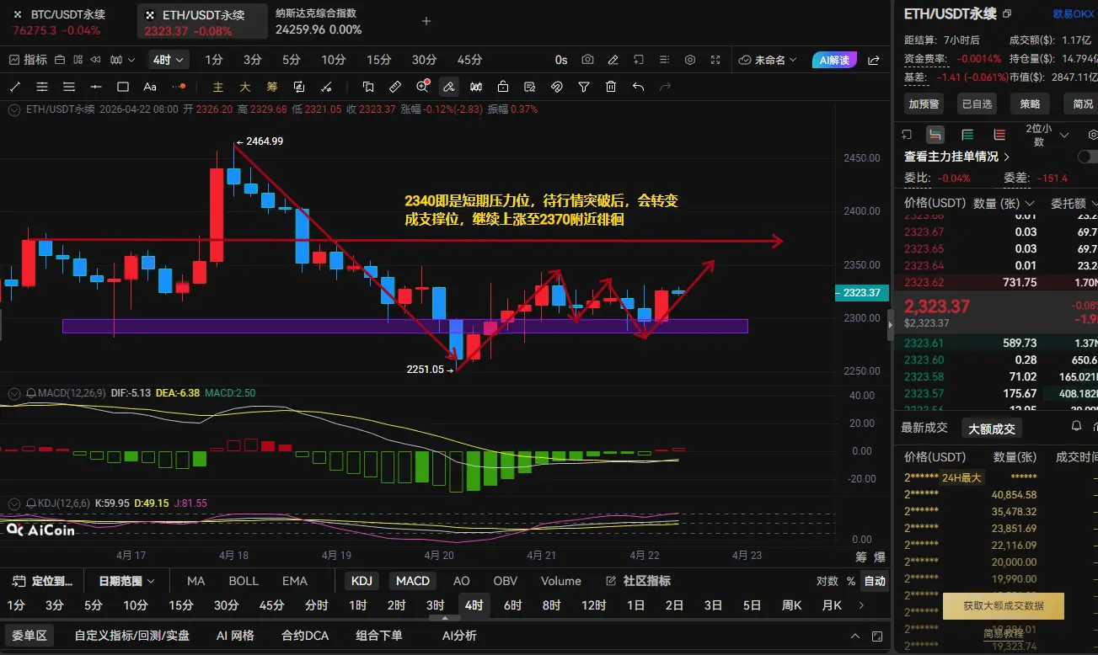Enable the EMA indicator

coord(295,581)
